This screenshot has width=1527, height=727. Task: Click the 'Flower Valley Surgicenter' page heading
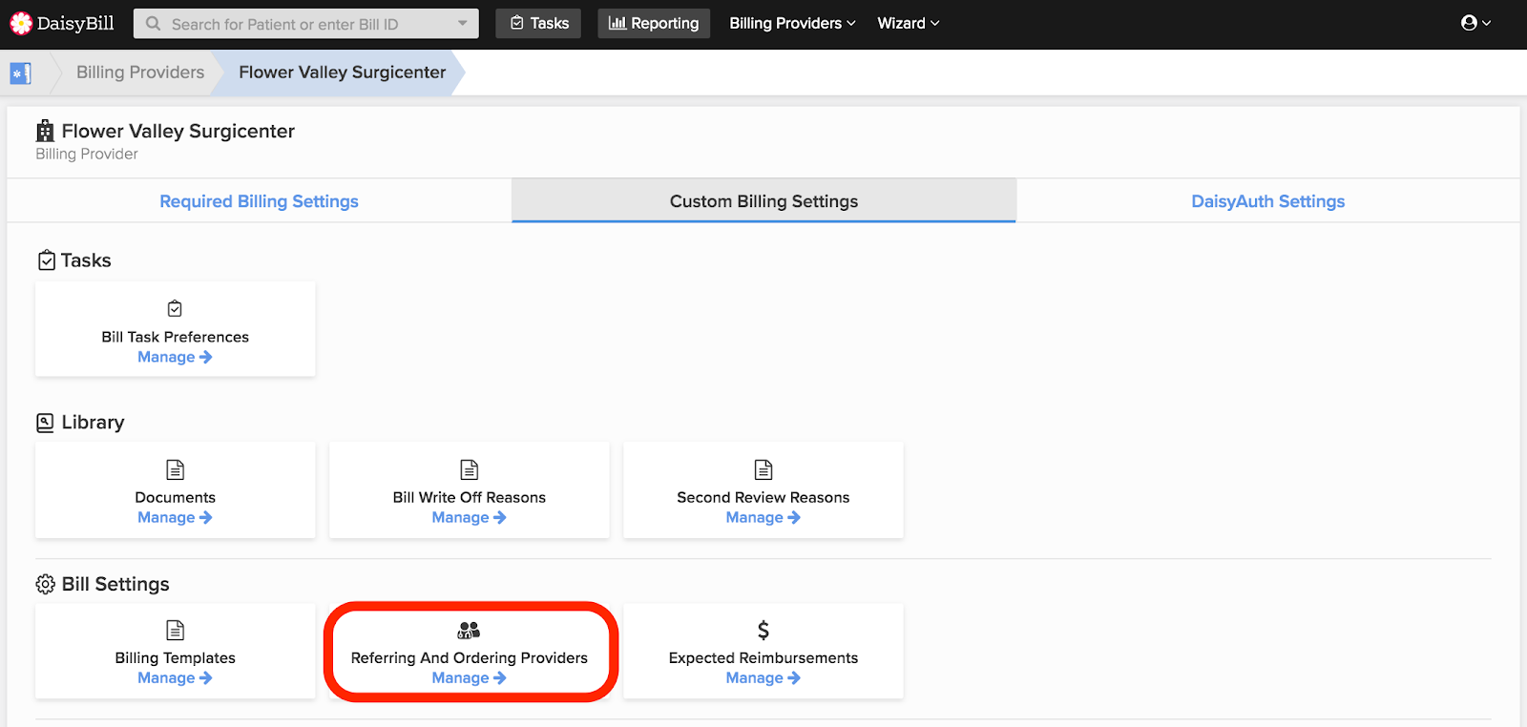(x=178, y=131)
